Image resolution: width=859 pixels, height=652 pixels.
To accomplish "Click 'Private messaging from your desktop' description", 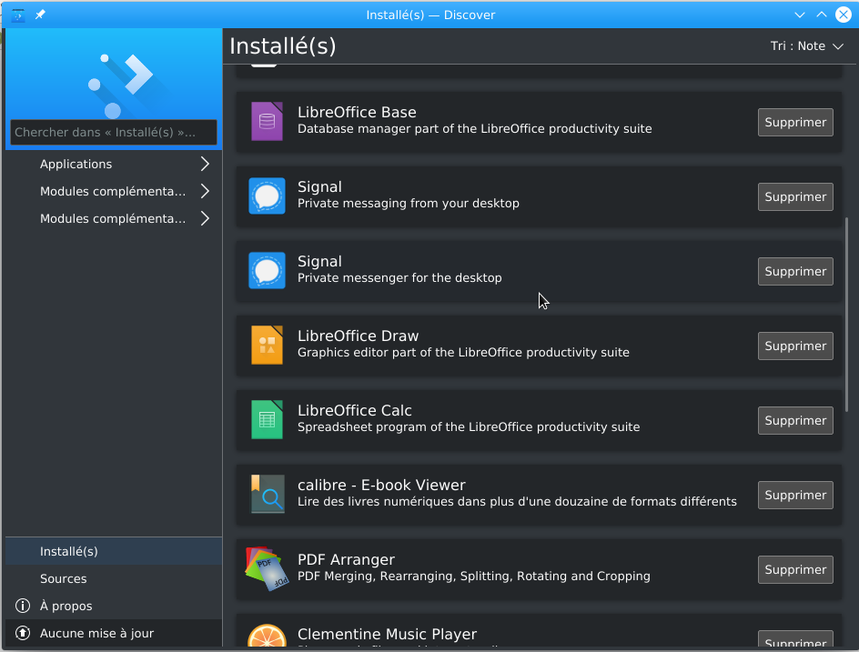I will tap(409, 203).
